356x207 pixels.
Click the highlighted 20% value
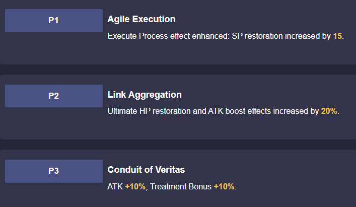point(329,111)
